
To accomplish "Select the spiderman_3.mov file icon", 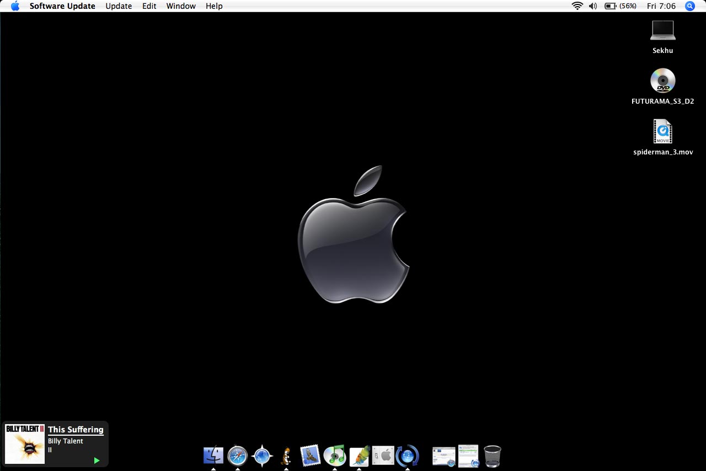I will coord(662,132).
